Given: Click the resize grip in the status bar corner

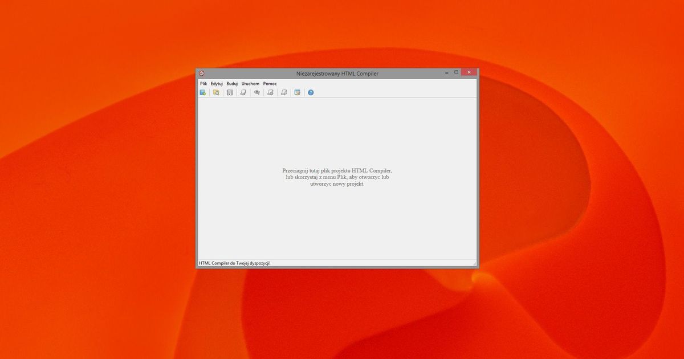Looking at the screenshot, I should [x=474, y=263].
